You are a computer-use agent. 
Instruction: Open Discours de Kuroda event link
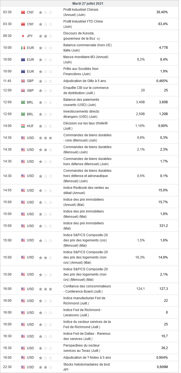coord(79,36)
